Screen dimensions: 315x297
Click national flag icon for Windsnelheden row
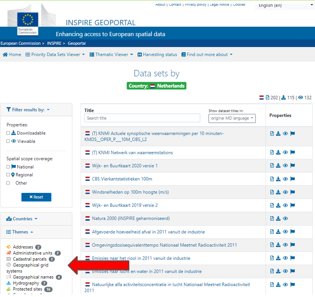pyautogui.click(x=293, y=192)
